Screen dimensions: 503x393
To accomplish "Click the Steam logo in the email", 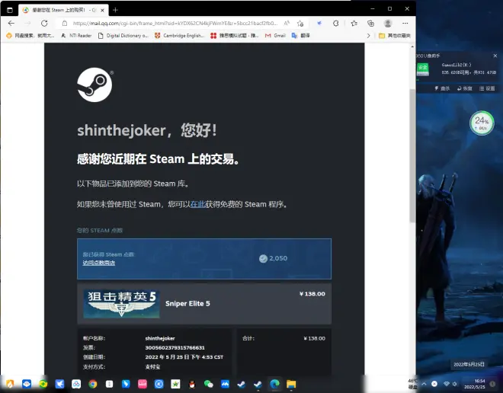I will coord(95,85).
